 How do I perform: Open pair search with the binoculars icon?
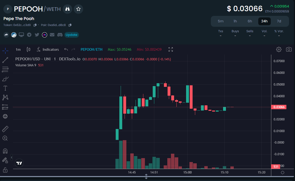click(67, 9)
